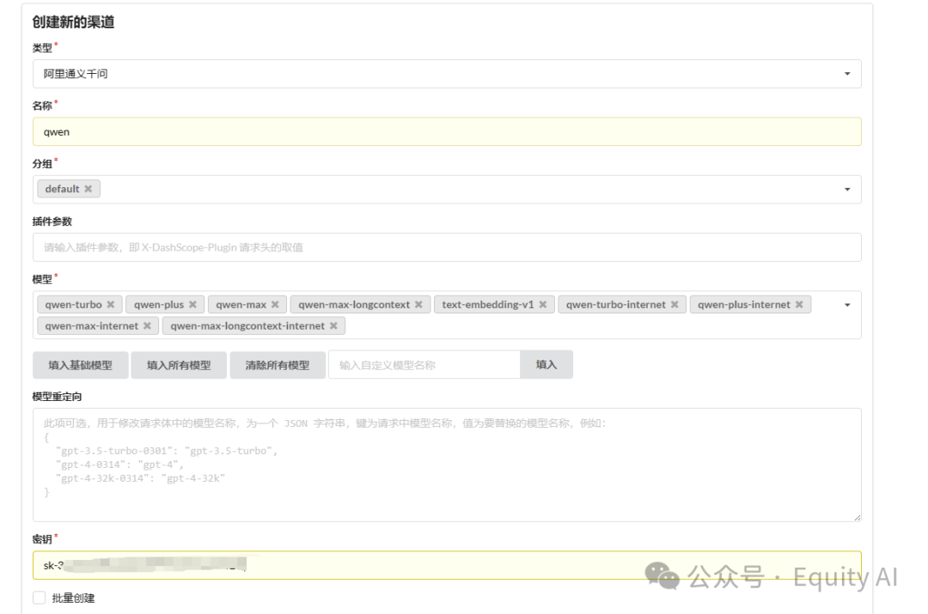Click 填入所有模型 button
The image size is (928, 614).
tap(179, 365)
